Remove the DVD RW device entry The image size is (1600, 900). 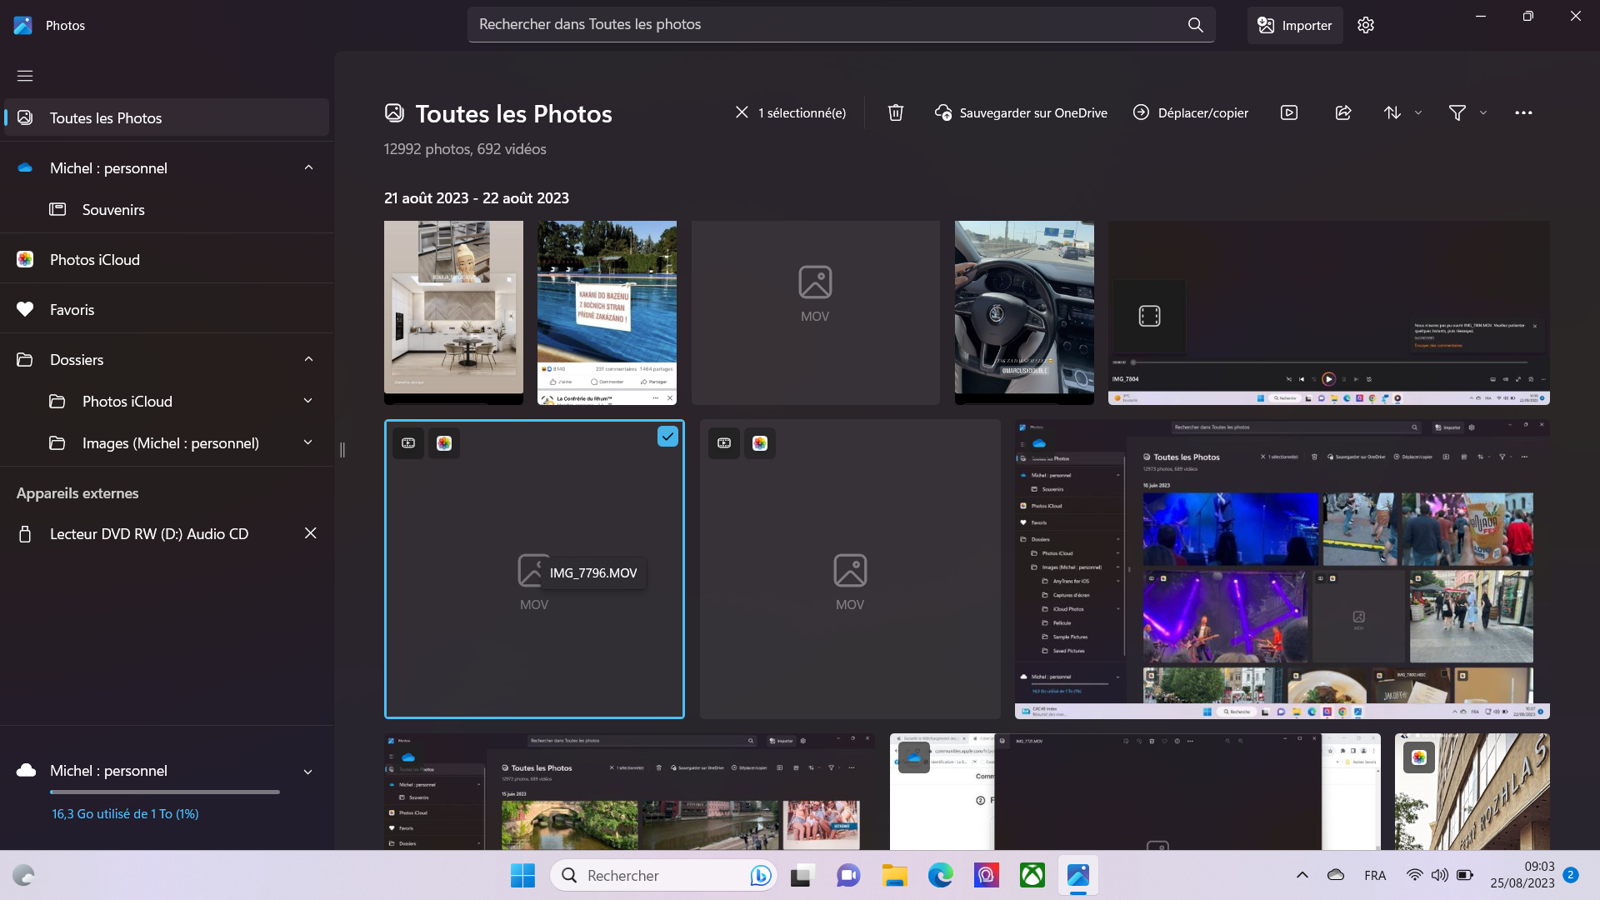[310, 533]
